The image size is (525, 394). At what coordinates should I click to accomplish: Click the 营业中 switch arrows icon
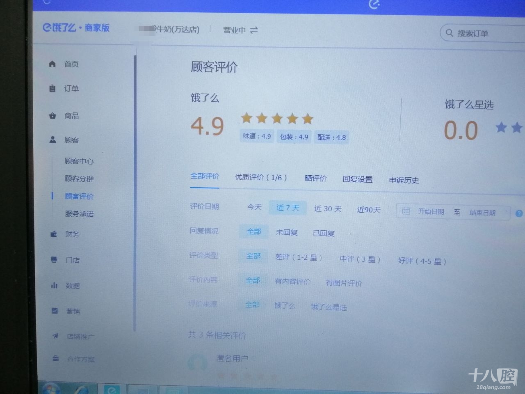[x=254, y=30]
